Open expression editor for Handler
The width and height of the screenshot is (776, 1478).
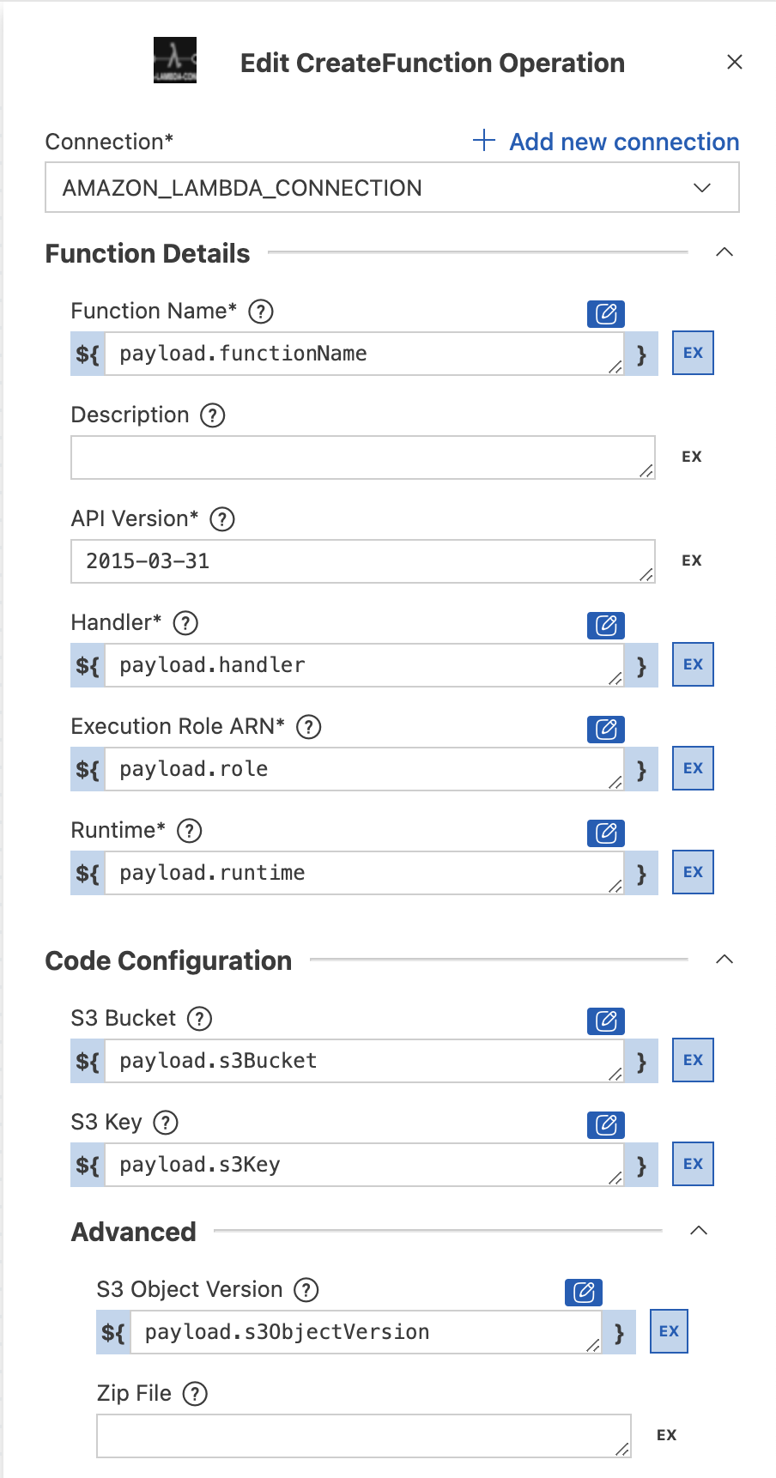[x=606, y=625]
